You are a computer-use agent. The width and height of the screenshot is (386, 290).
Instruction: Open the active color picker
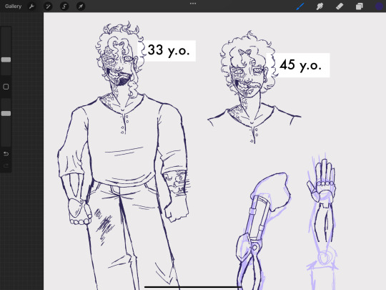pos(380,6)
